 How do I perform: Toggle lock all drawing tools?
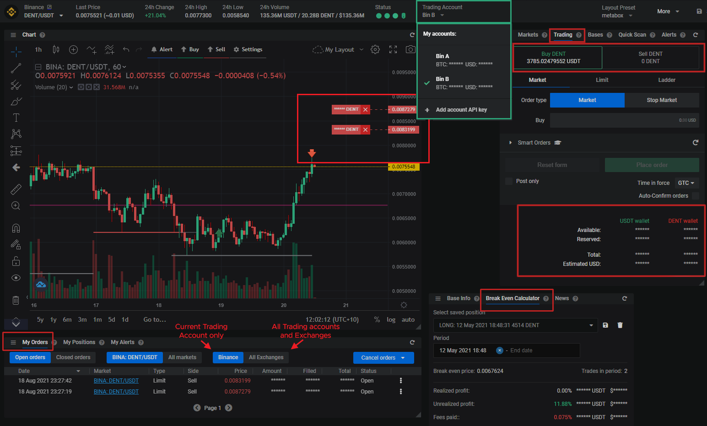(x=16, y=261)
